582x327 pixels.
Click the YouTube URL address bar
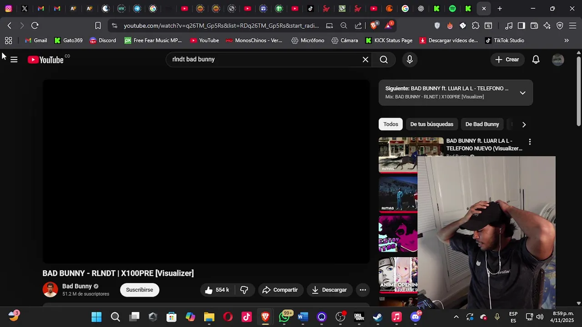point(221,25)
